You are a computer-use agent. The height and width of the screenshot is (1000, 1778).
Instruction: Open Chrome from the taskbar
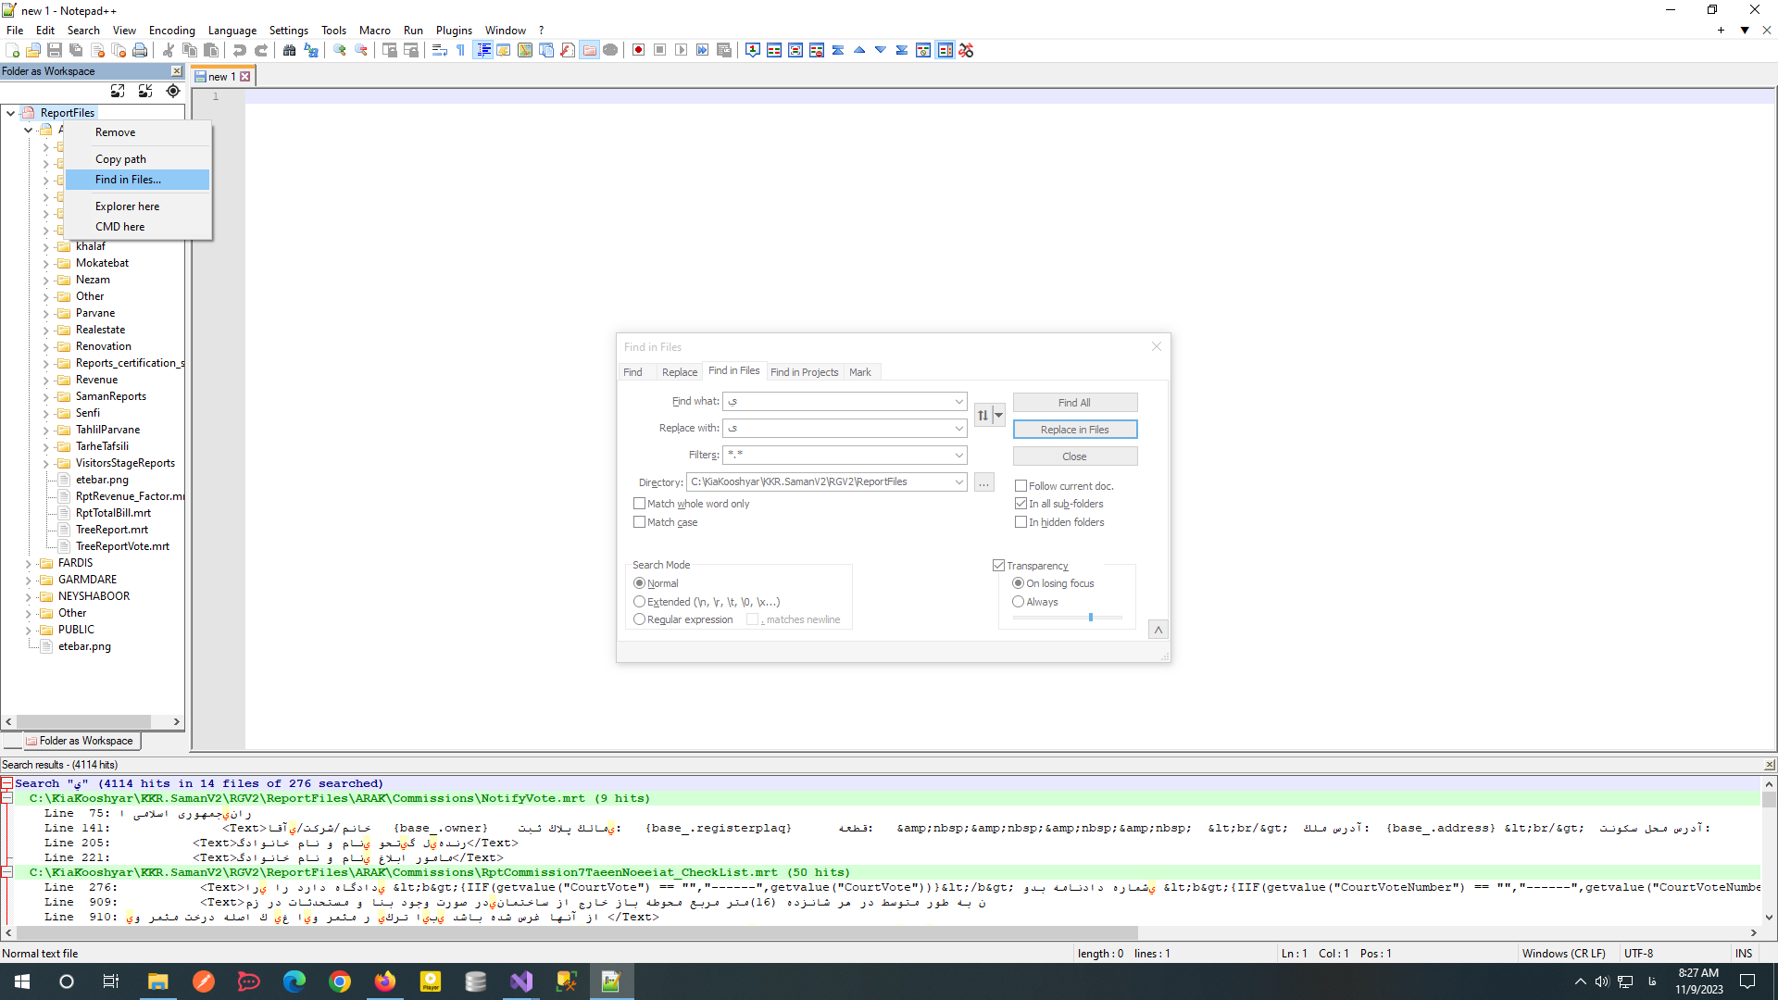[340, 981]
